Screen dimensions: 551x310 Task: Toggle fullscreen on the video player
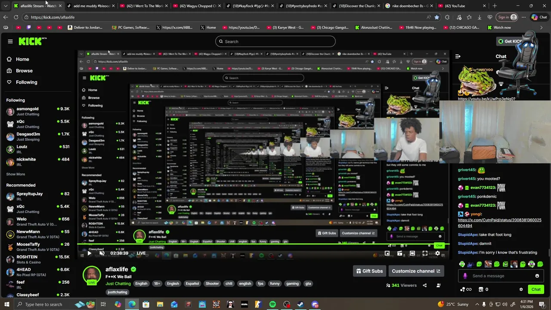click(x=425, y=253)
